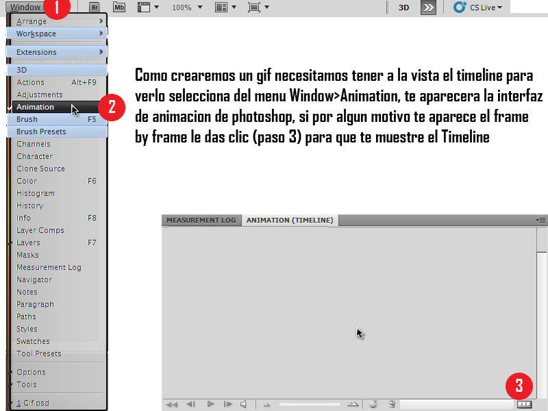Uncheck Animation in the Window menu

tap(56, 107)
